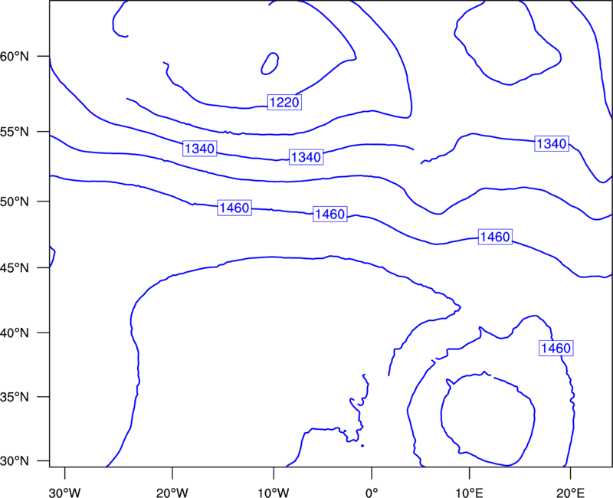The width and height of the screenshot is (613, 498).
Task: Click the 1220 contour label
Action: pyautogui.click(x=284, y=103)
